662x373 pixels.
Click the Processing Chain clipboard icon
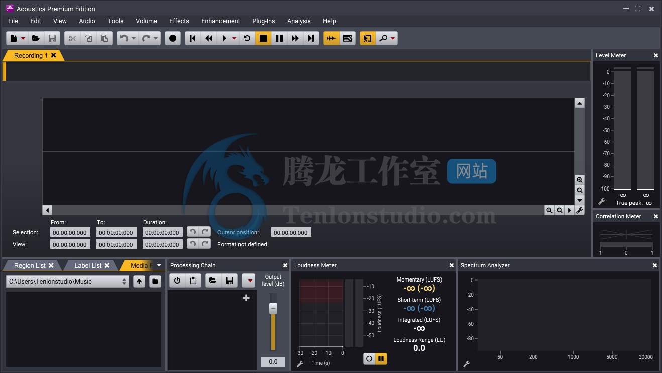point(193,281)
